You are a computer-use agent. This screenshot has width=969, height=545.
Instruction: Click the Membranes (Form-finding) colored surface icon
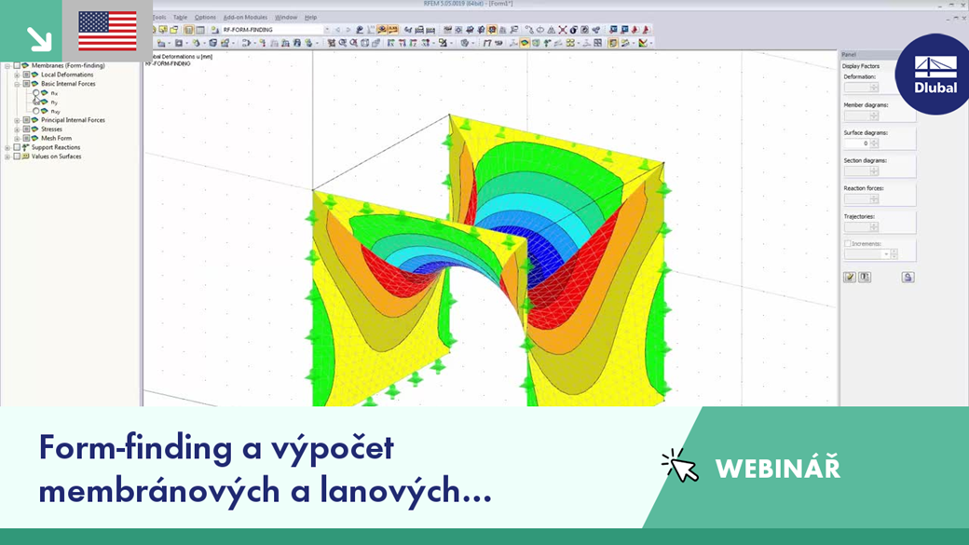[25, 65]
